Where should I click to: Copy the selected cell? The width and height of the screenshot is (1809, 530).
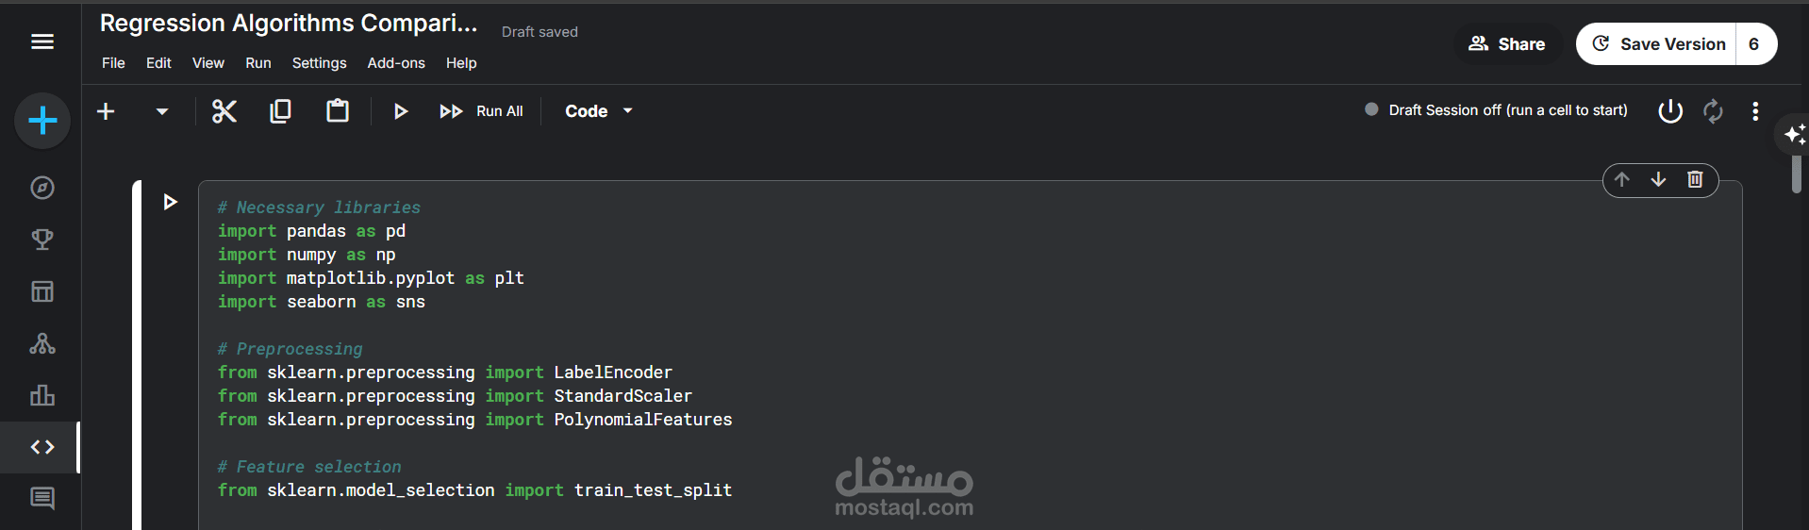click(x=280, y=111)
